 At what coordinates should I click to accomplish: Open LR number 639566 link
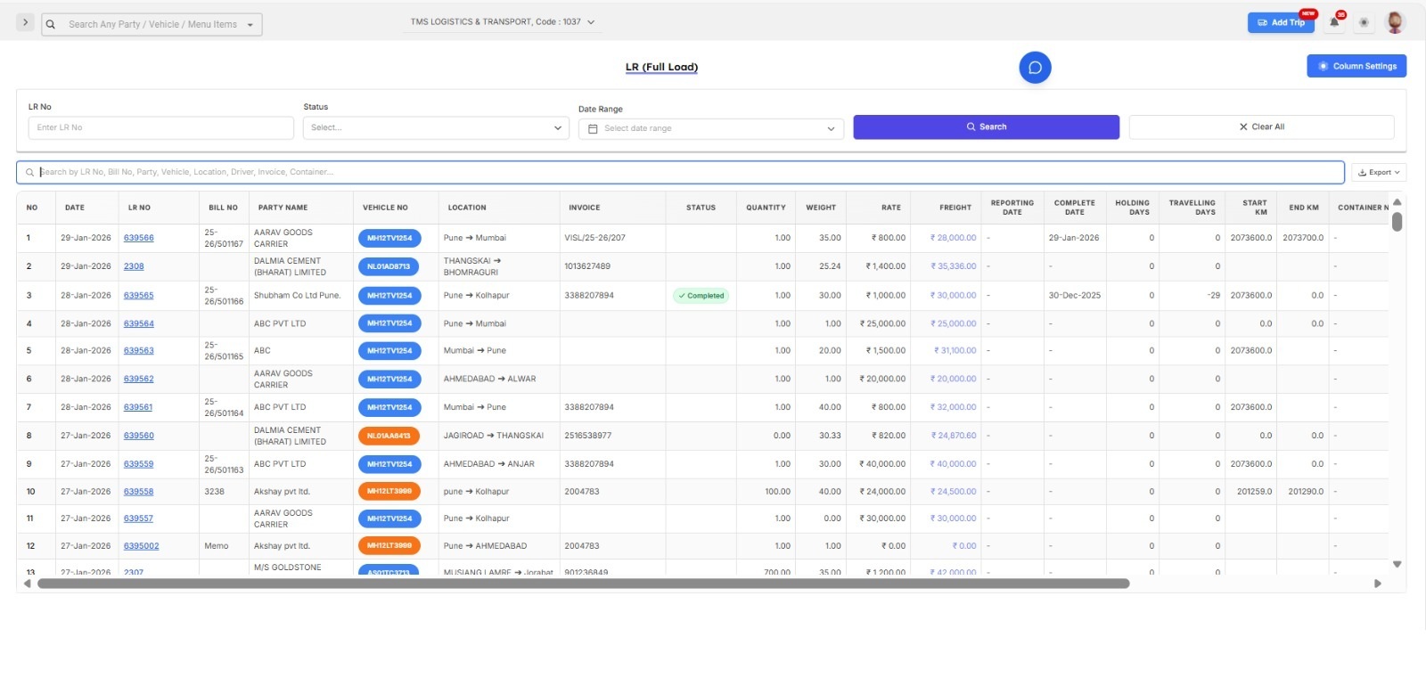[x=138, y=238]
